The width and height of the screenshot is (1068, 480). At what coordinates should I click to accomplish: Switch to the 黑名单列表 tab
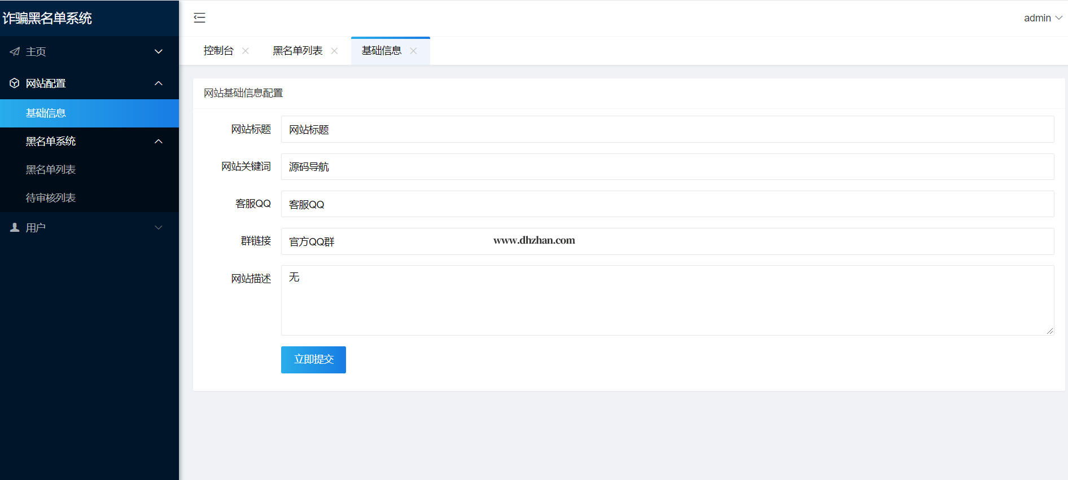pyautogui.click(x=297, y=51)
